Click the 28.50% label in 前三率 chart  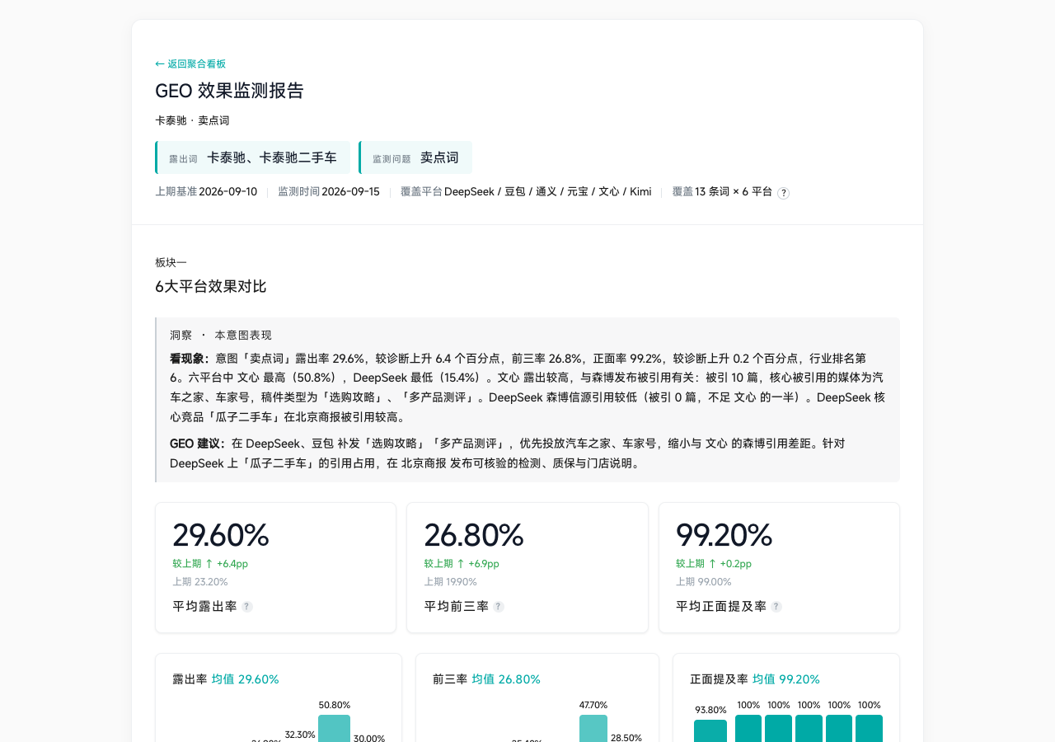(x=626, y=738)
